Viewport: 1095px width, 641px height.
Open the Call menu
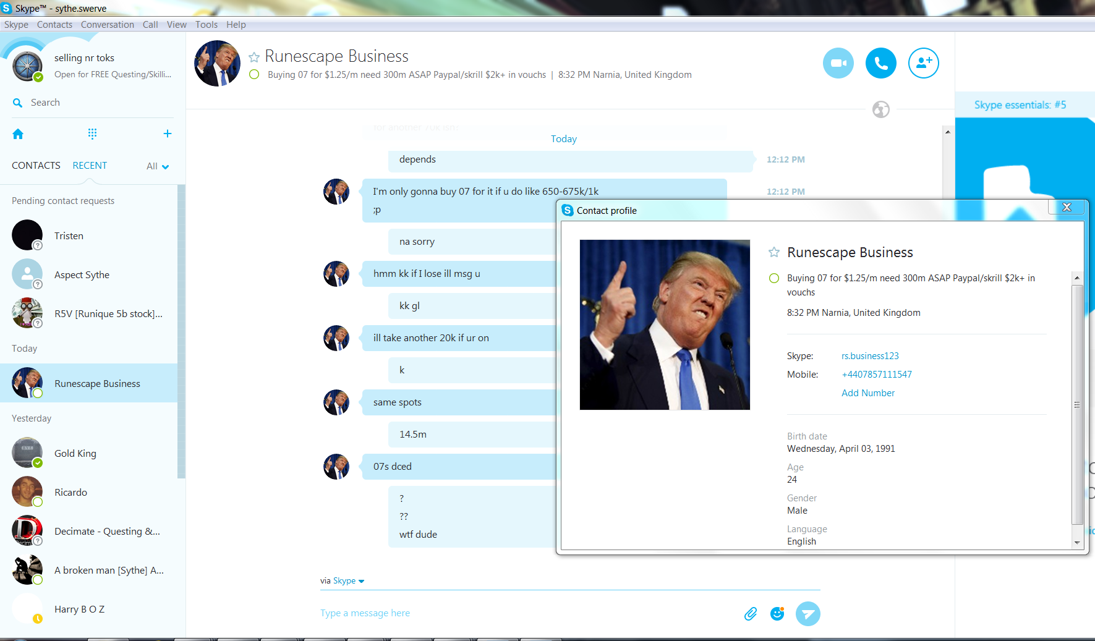coord(150,25)
